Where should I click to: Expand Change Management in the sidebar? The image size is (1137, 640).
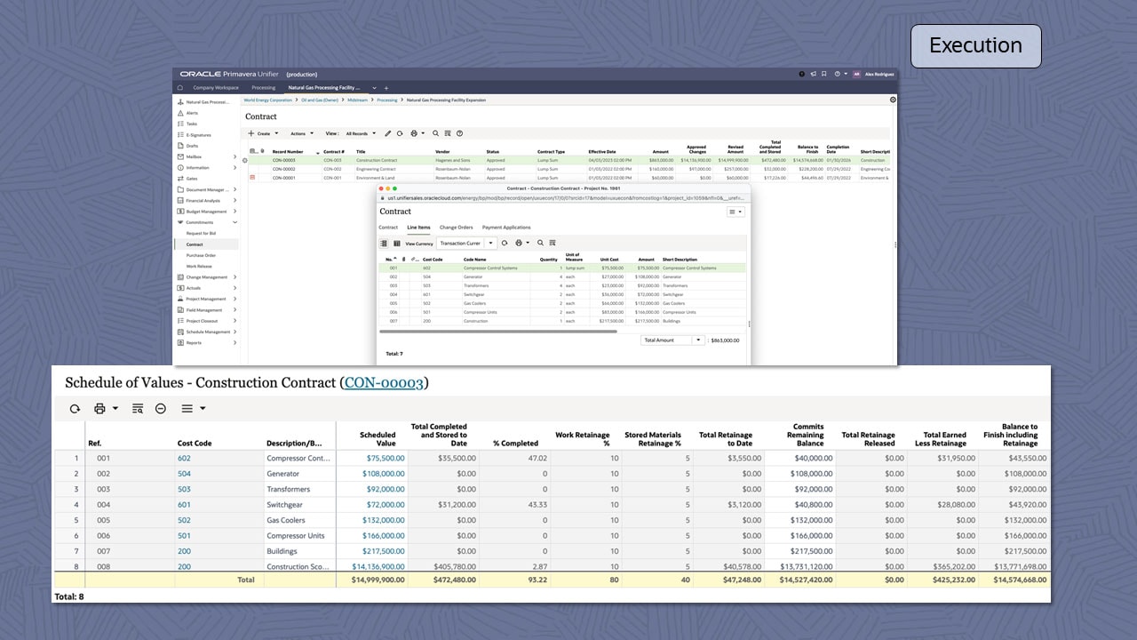pyautogui.click(x=235, y=277)
